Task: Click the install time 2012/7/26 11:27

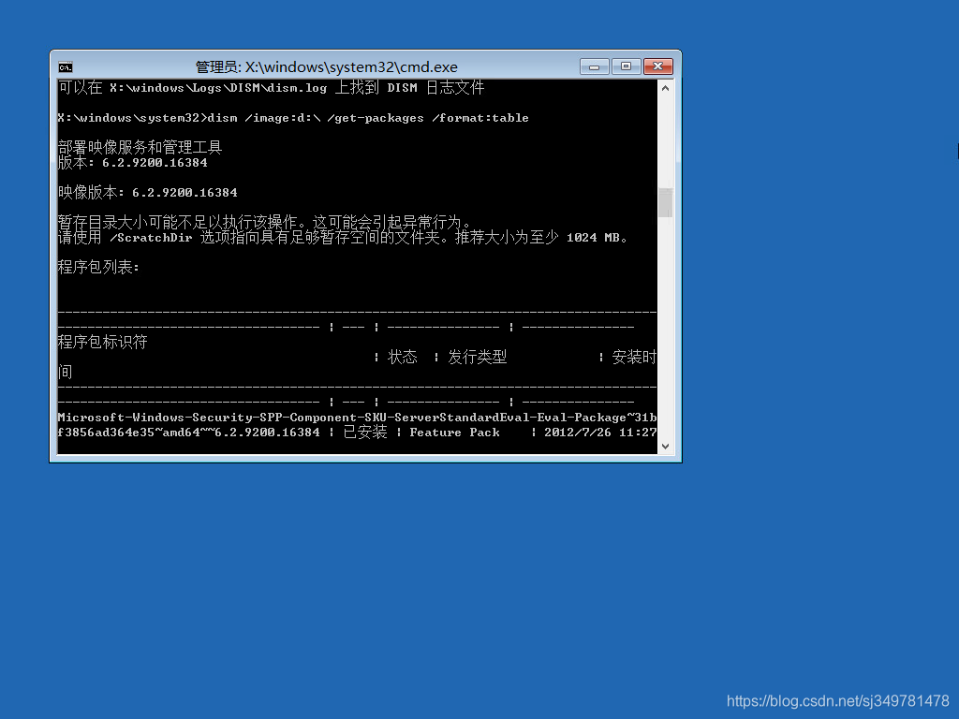Action: pyautogui.click(x=600, y=433)
